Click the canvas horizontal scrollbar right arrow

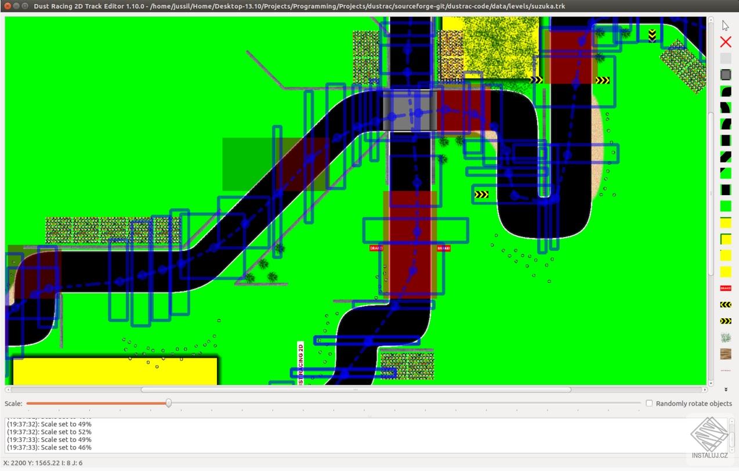[x=705, y=390]
